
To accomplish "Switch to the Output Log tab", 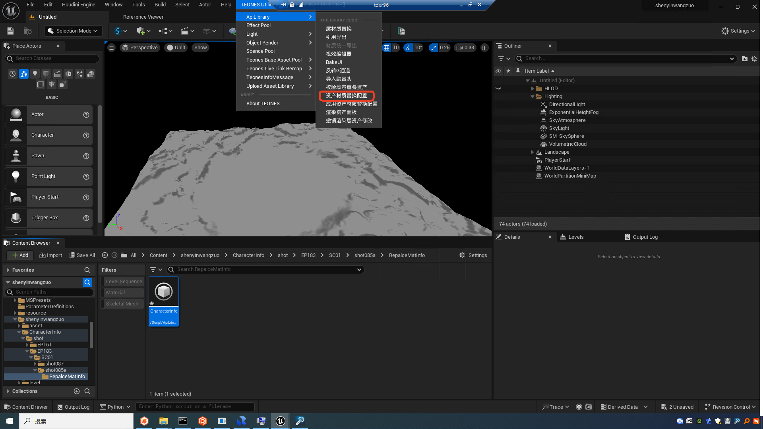I will pyautogui.click(x=645, y=237).
